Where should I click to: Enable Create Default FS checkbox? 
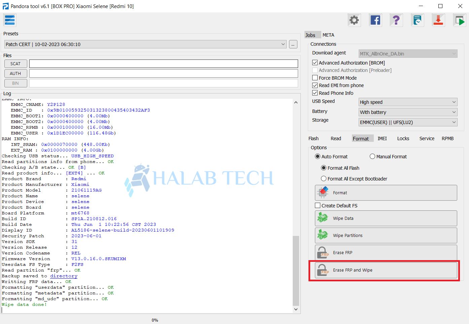(318, 205)
